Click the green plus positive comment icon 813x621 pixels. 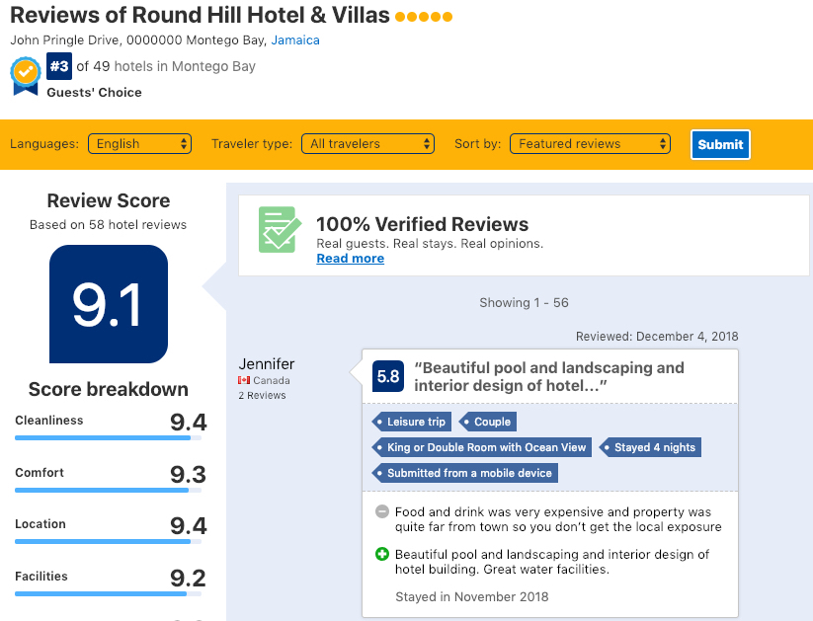tap(382, 554)
